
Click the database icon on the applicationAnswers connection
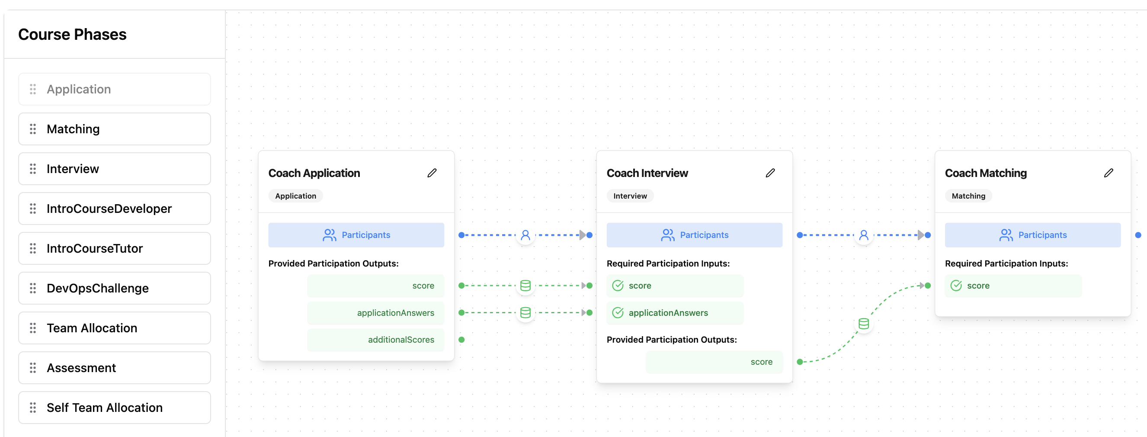pyautogui.click(x=525, y=313)
